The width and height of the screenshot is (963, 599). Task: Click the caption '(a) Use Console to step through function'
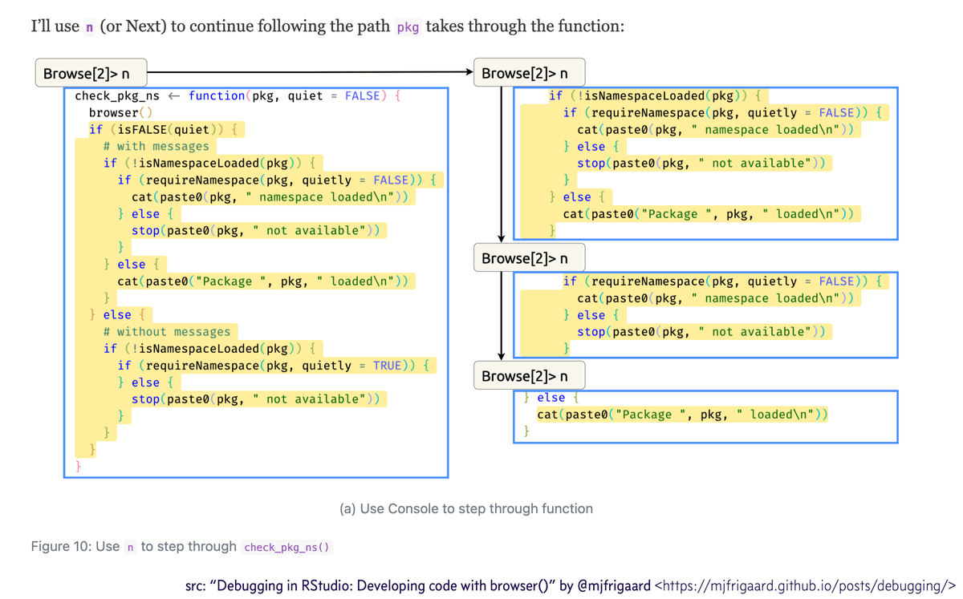(466, 508)
